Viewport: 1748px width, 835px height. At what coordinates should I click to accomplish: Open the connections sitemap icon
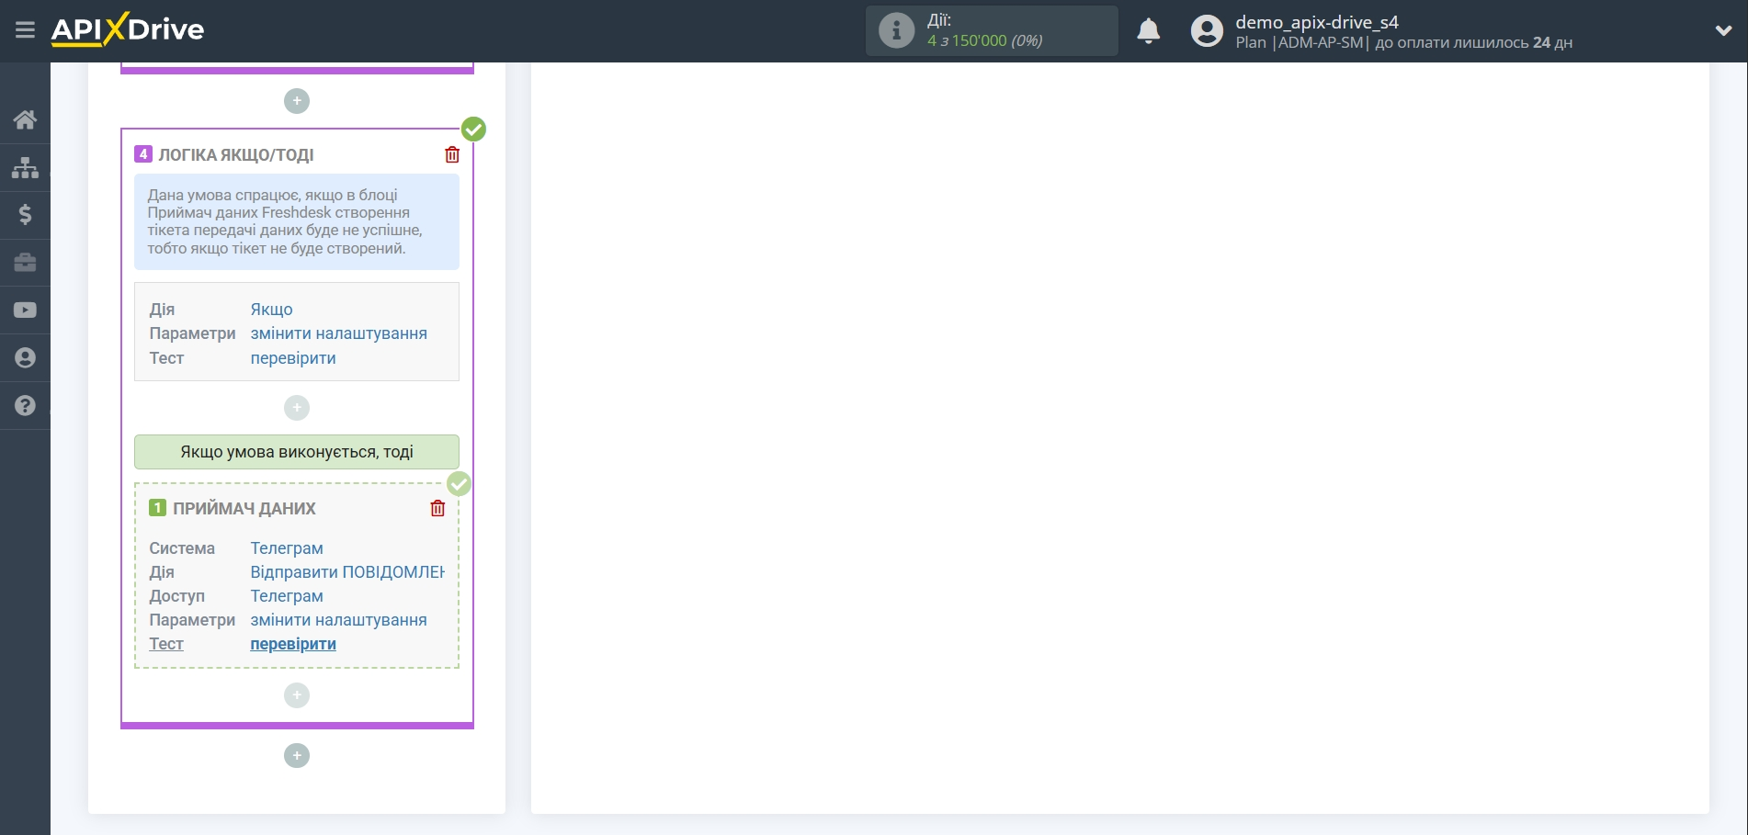click(25, 167)
